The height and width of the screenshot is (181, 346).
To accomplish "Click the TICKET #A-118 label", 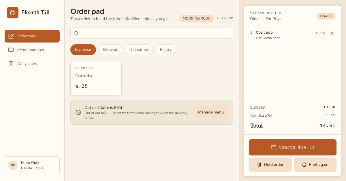I will [266, 13].
